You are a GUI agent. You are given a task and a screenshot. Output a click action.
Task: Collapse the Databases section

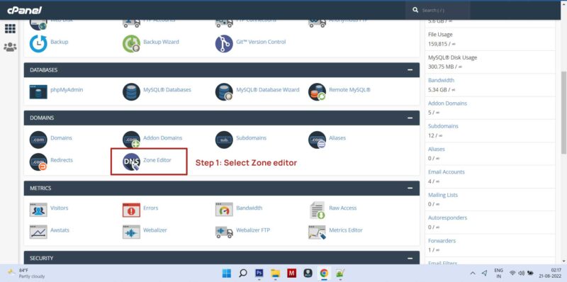click(410, 69)
